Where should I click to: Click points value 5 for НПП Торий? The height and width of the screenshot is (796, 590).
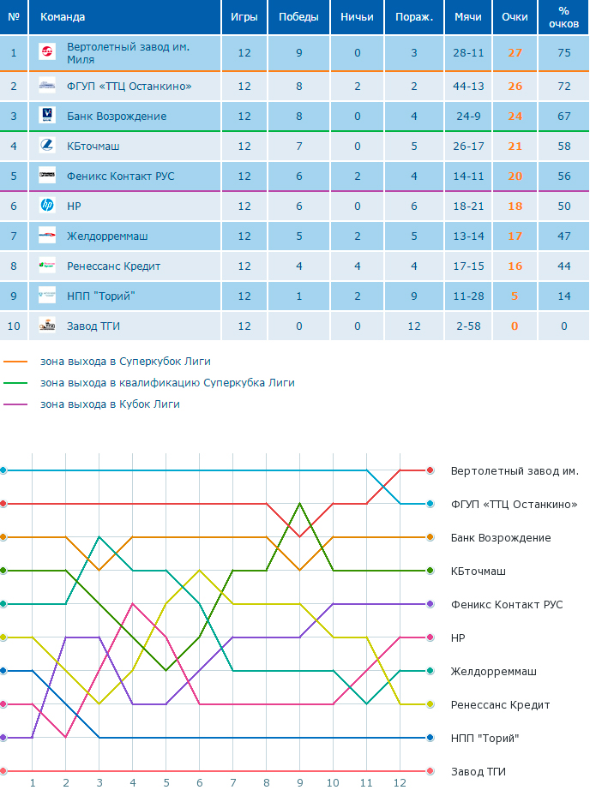tap(515, 296)
